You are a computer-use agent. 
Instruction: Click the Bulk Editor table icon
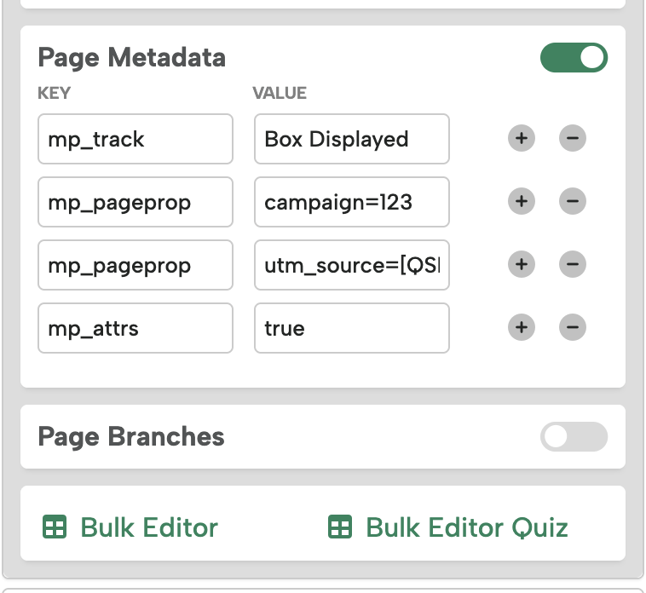55,527
